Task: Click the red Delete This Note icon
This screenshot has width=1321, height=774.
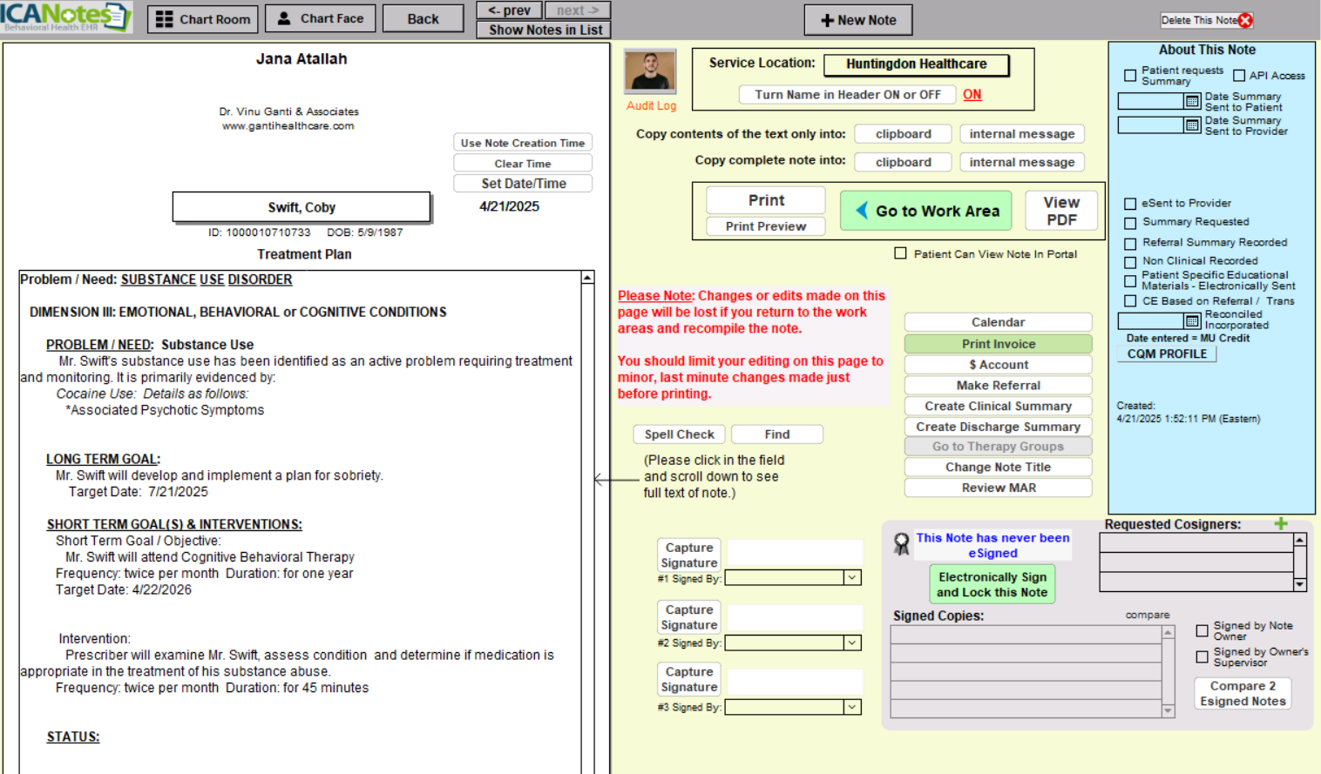Action: click(x=1245, y=20)
